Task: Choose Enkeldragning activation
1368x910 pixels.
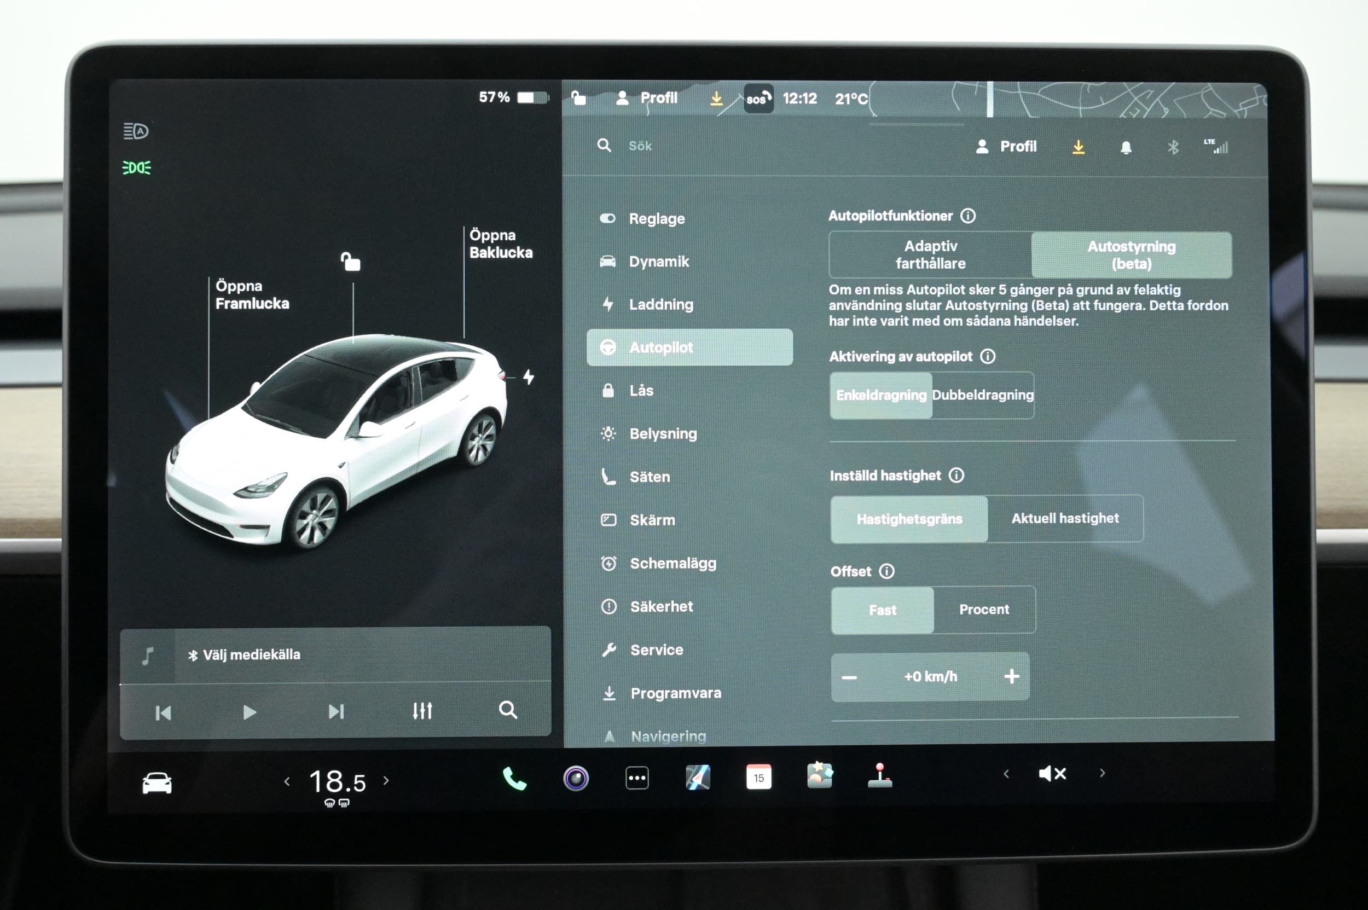Action: pyautogui.click(x=881, y=395)
